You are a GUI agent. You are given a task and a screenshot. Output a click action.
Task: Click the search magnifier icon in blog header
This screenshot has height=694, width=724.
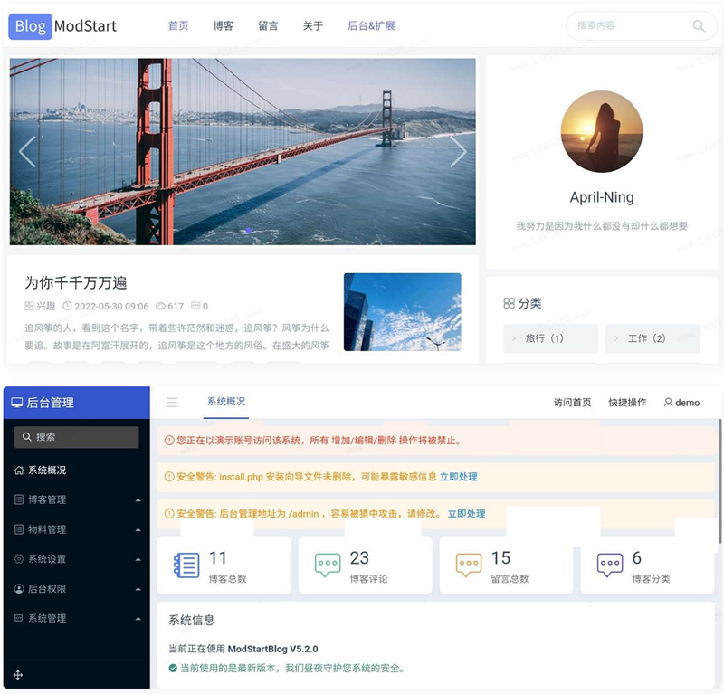point(698,26)
